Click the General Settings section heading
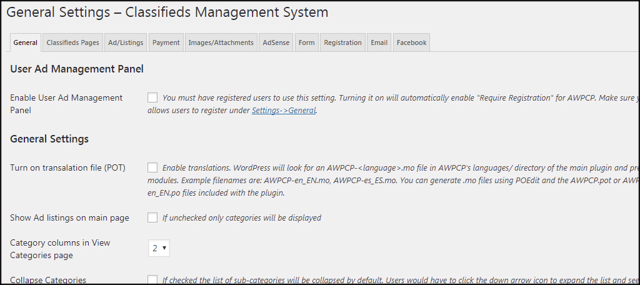Image resolution: width=640 pixels, height=285 pixels. coord(49,139)
